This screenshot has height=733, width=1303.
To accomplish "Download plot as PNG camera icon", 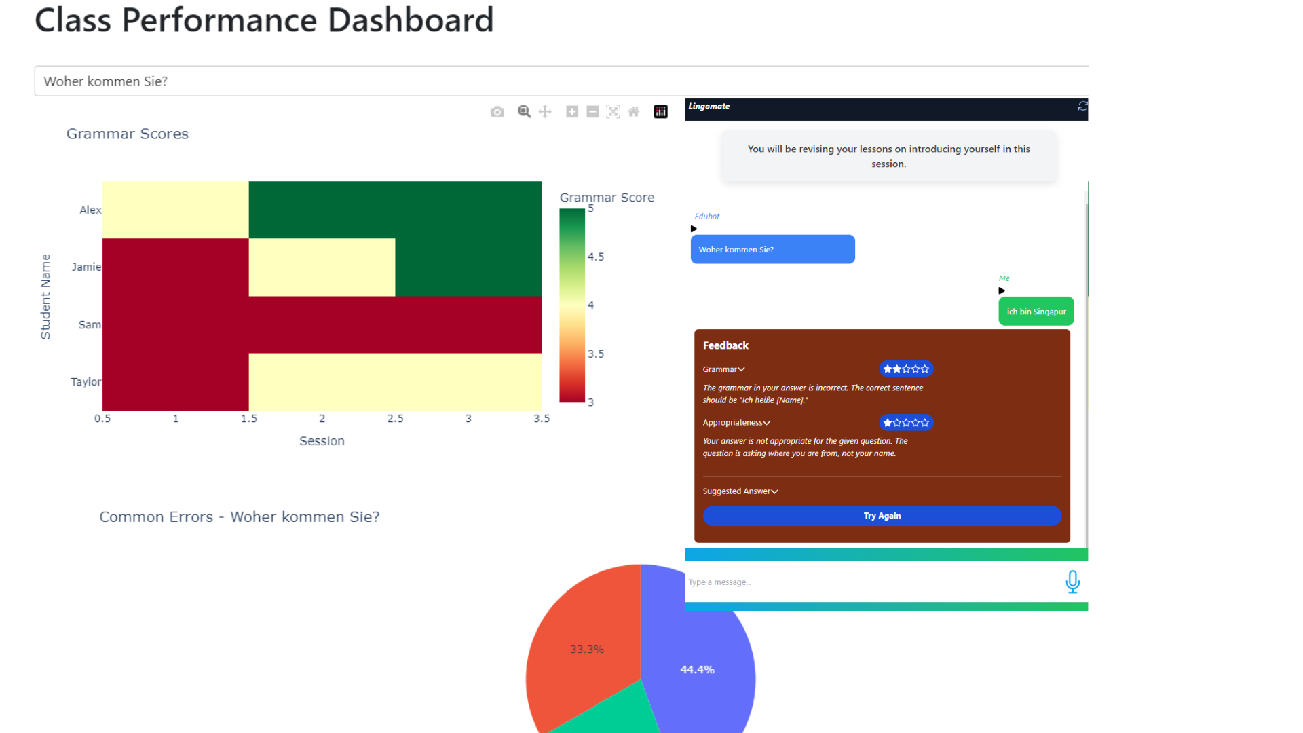I will pyautogui.click(x=497, y=112).
